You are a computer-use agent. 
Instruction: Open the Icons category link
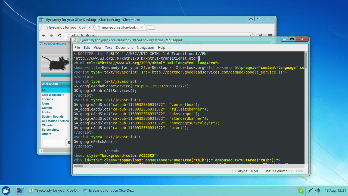(x=46, y=103)
